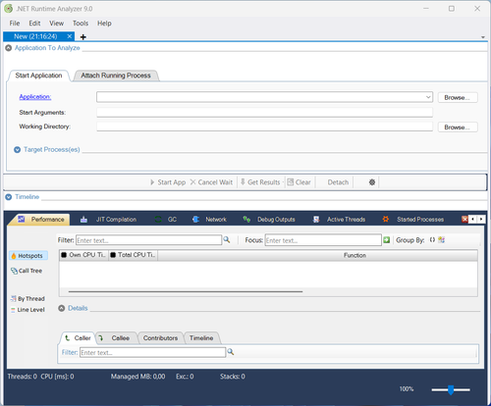Focus the Focus text box
The image size is (491, 406).
(323, 240)
